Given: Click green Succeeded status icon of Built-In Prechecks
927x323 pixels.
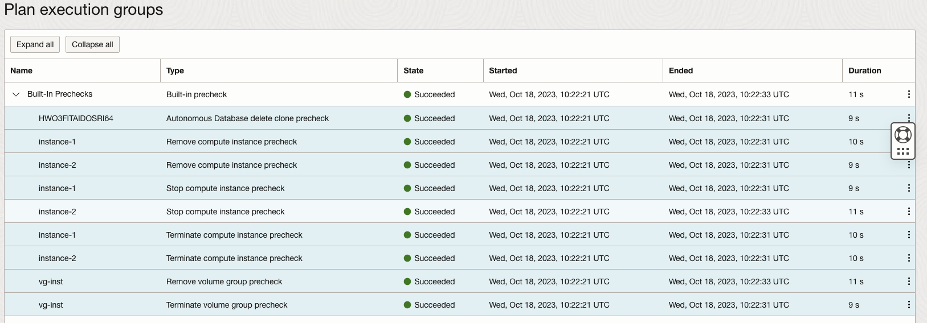Looking at the screenshot, I should (407, 94).
